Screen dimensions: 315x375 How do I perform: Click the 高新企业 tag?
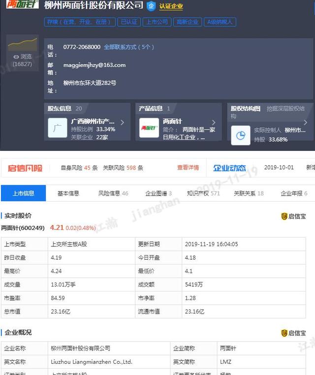(187, 22)
